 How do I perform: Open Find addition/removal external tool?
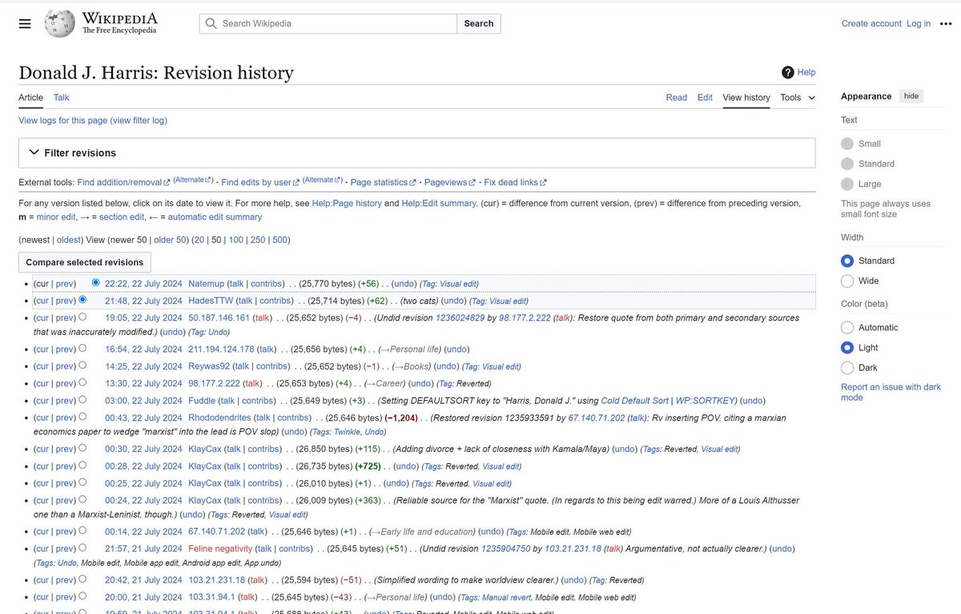click(x=123, y=182)
